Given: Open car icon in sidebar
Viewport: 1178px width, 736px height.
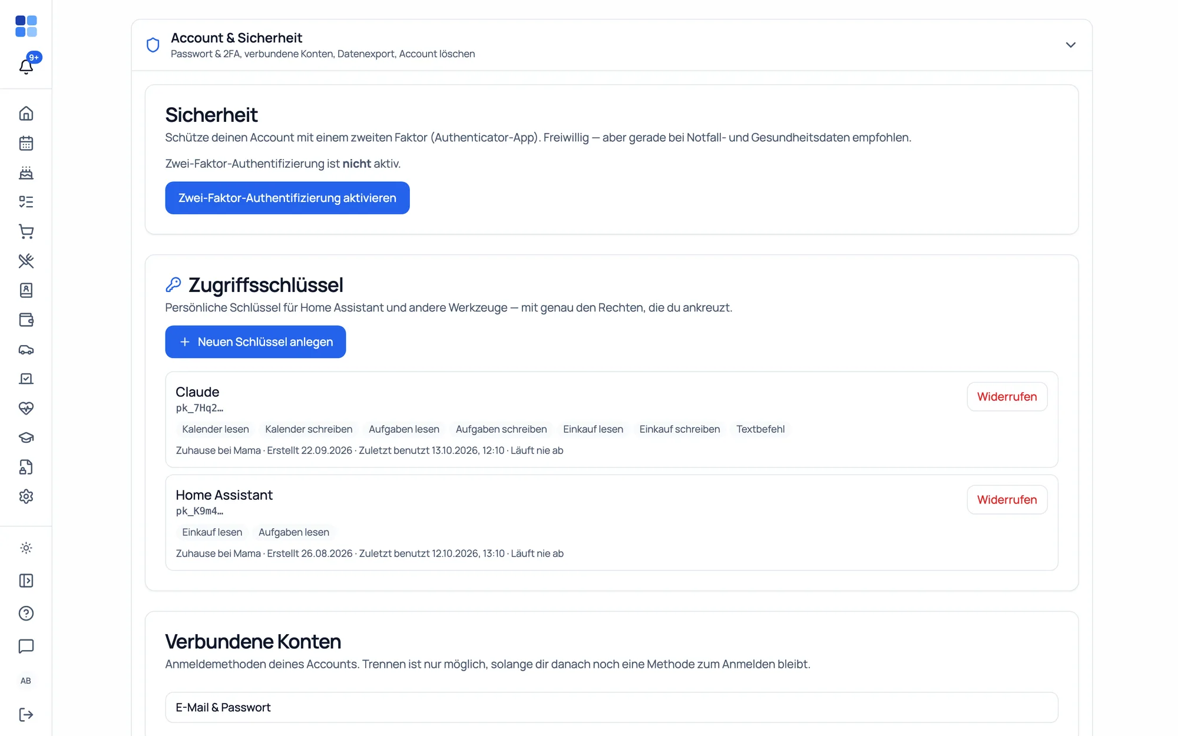Looking at the screenshot, I should tap(26, 349).
